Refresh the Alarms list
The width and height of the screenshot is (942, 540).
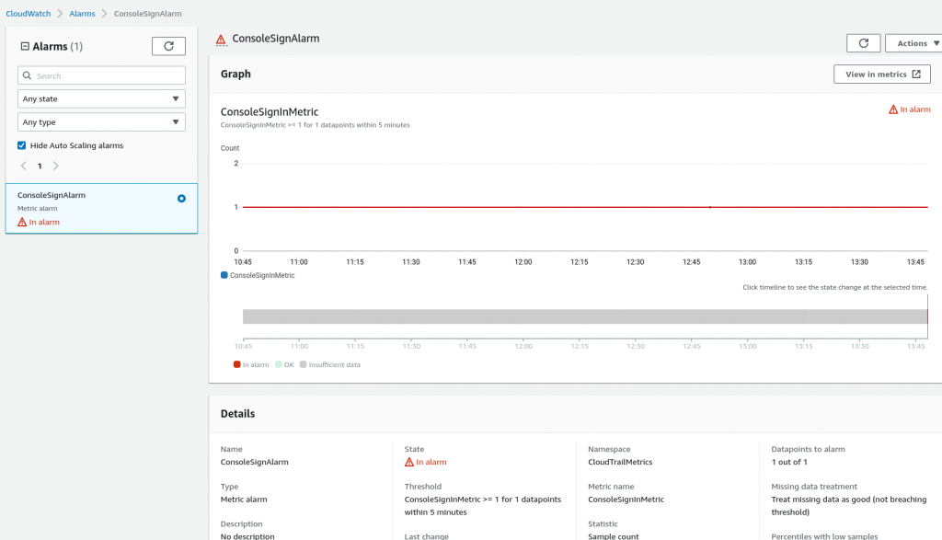168,45
